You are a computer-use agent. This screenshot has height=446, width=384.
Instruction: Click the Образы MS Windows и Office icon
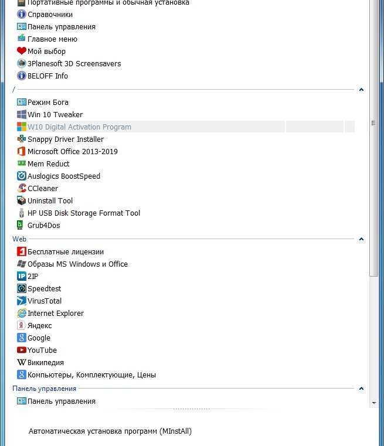click(x=21, y=264)
